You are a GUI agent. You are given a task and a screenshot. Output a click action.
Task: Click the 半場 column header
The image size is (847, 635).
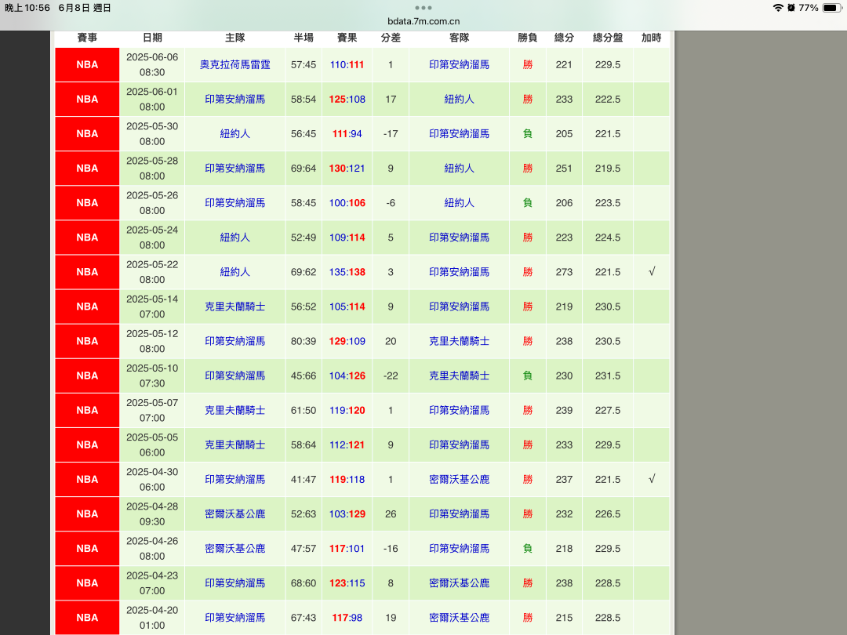pyautogui.click(x=304, y=38)
